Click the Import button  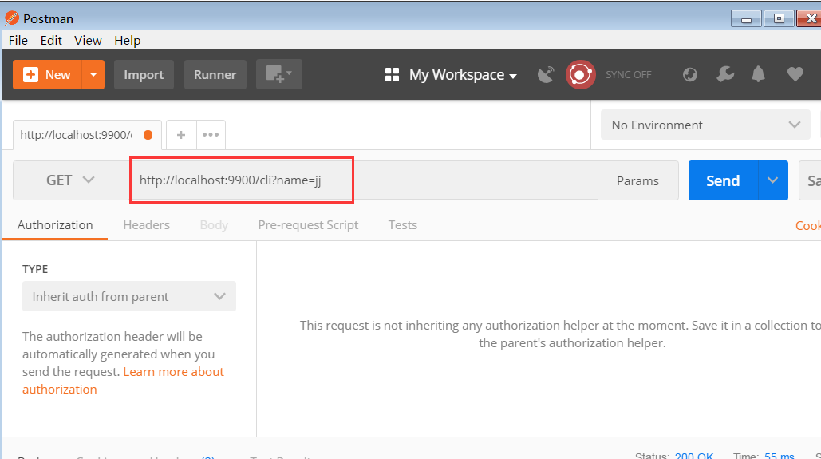(144, 74)
